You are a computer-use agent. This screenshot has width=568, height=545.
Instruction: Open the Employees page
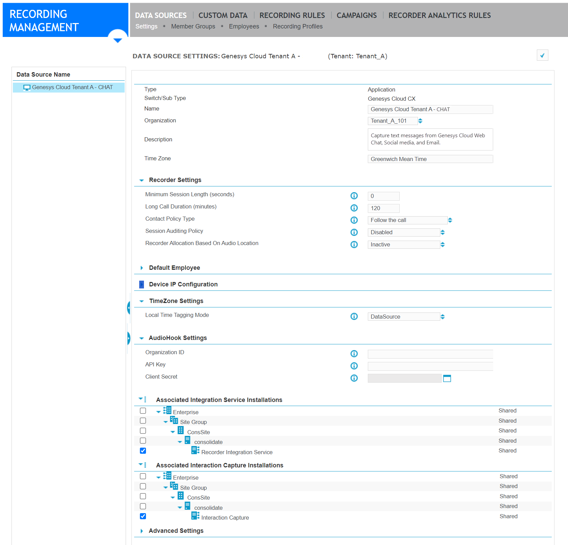[244, 26]
